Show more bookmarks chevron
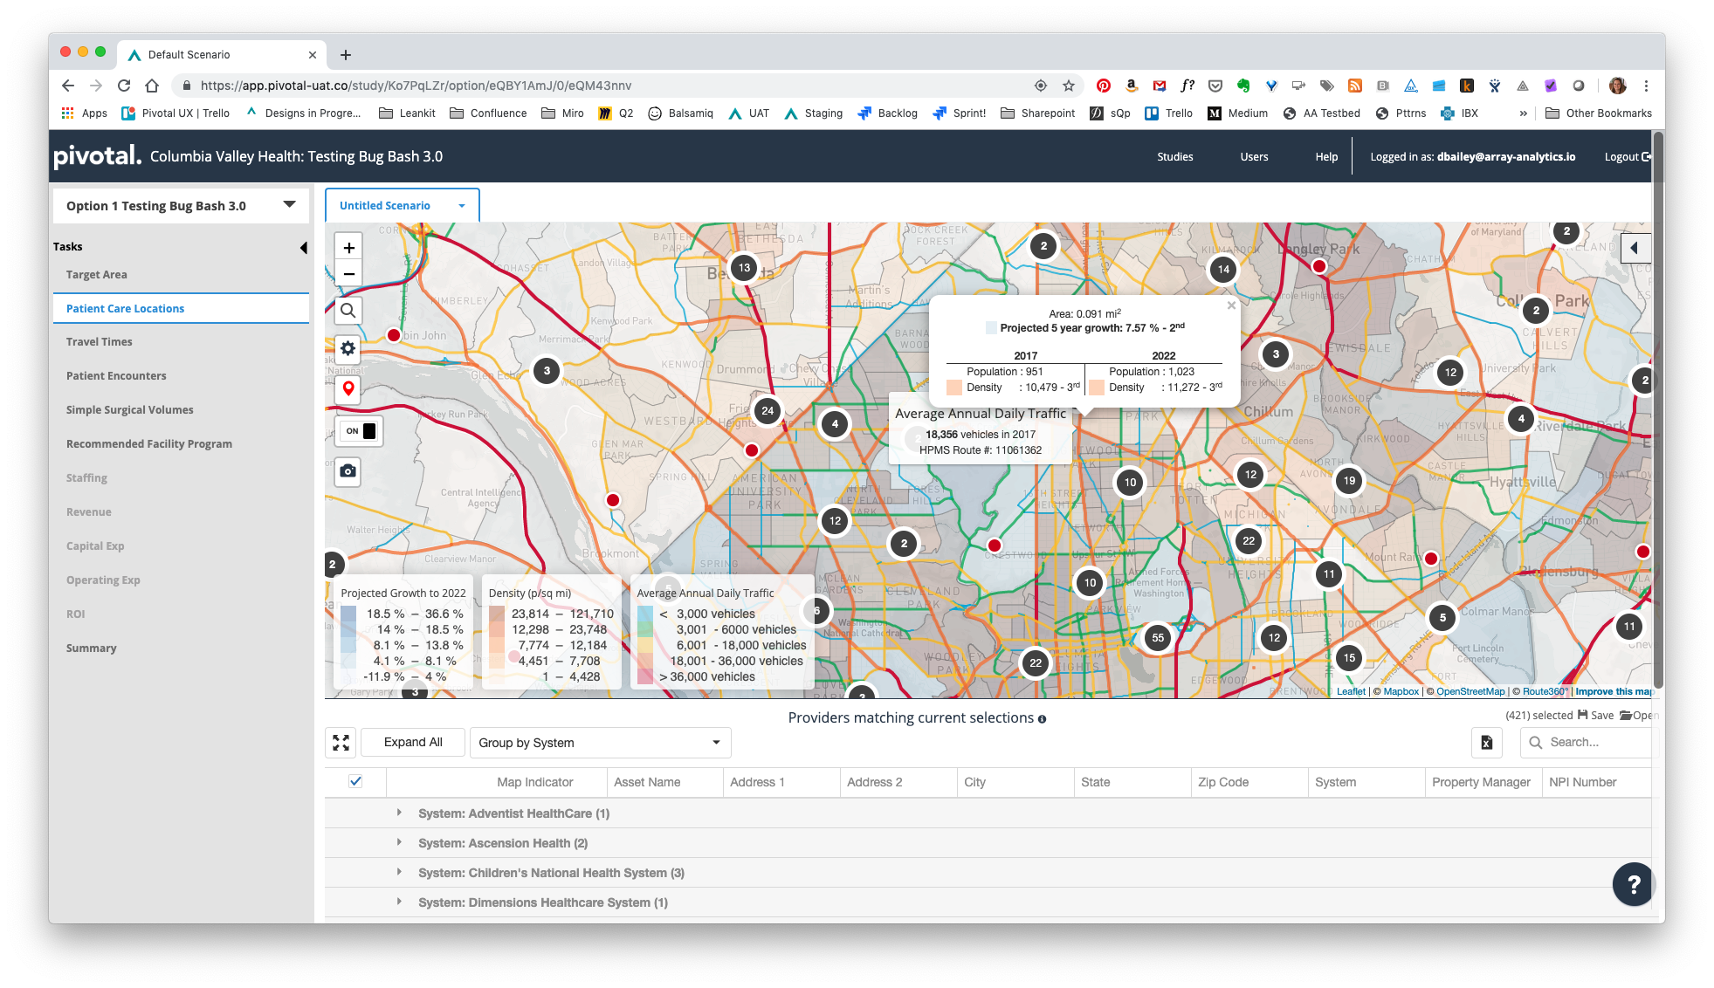The image size is (1714, 988). coord(1524,113)
